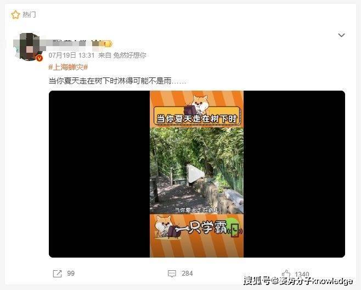Open the source link 兔然好想你

129,55
